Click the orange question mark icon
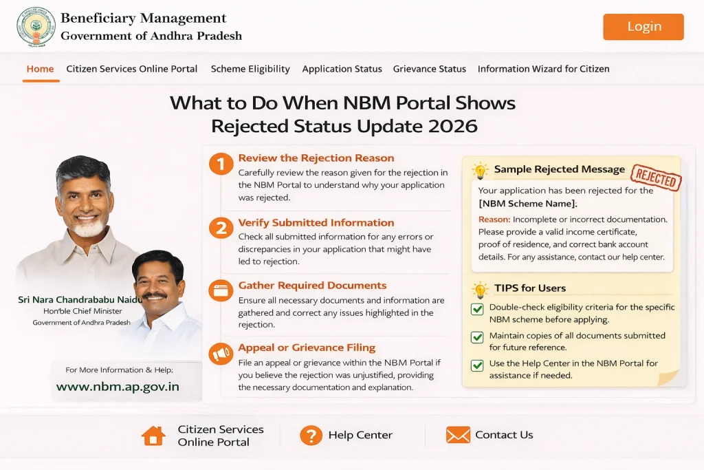The width and height of the screenshot is (704, 470). point(311,436)
